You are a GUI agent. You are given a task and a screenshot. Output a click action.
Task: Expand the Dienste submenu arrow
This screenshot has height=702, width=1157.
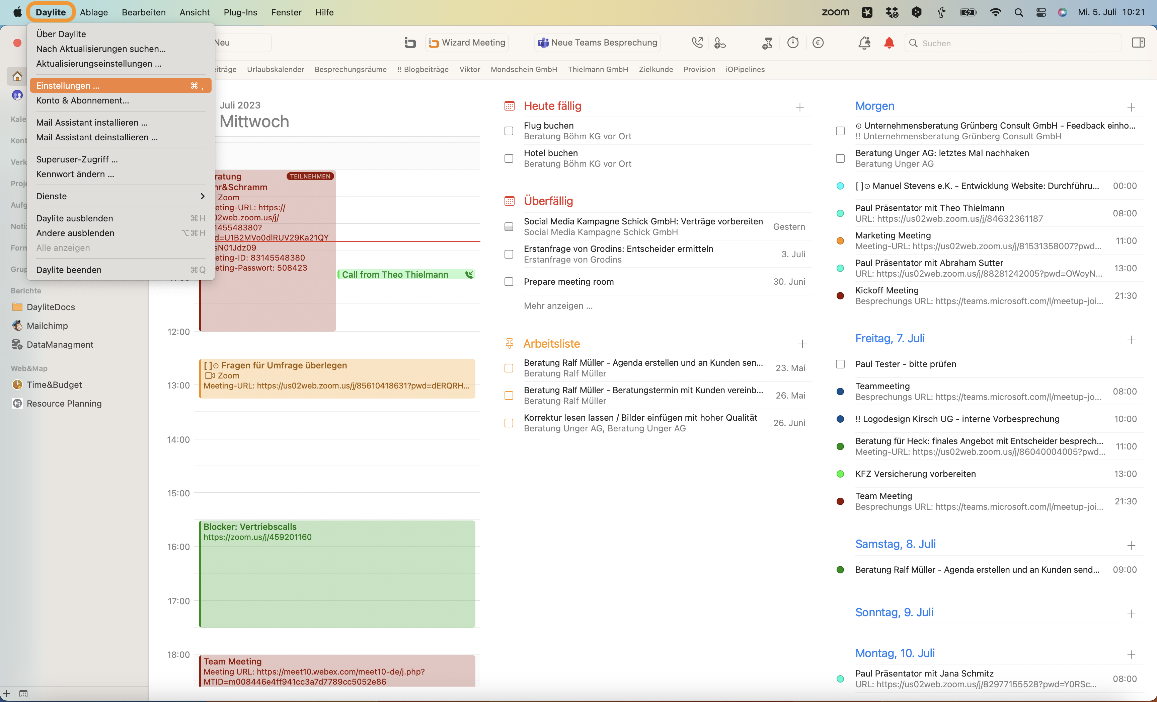[x=203, y=196]
